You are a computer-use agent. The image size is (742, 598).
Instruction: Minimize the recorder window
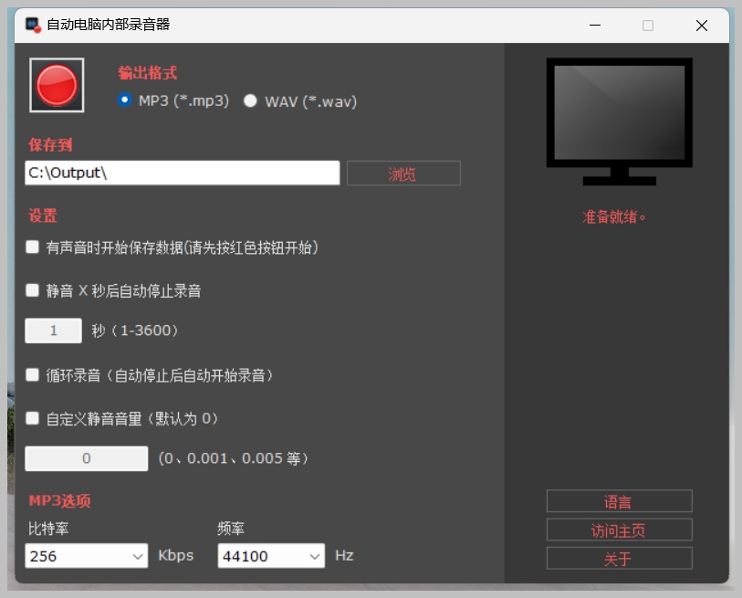(x=595, y=25)
